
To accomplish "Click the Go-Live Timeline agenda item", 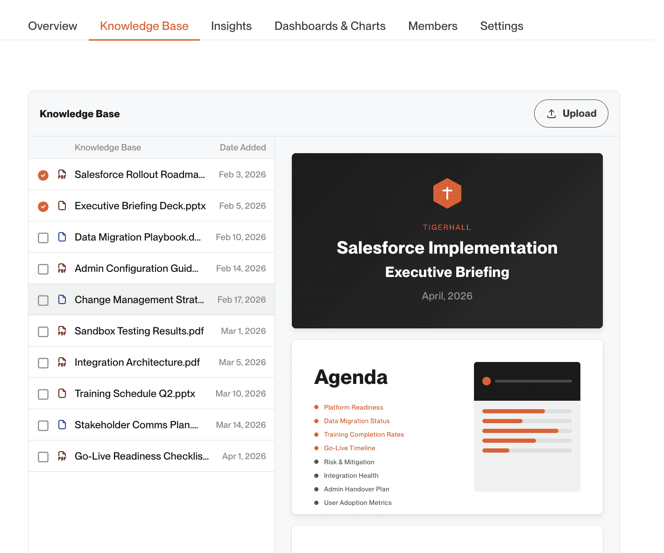I will (x=349, y=448).
